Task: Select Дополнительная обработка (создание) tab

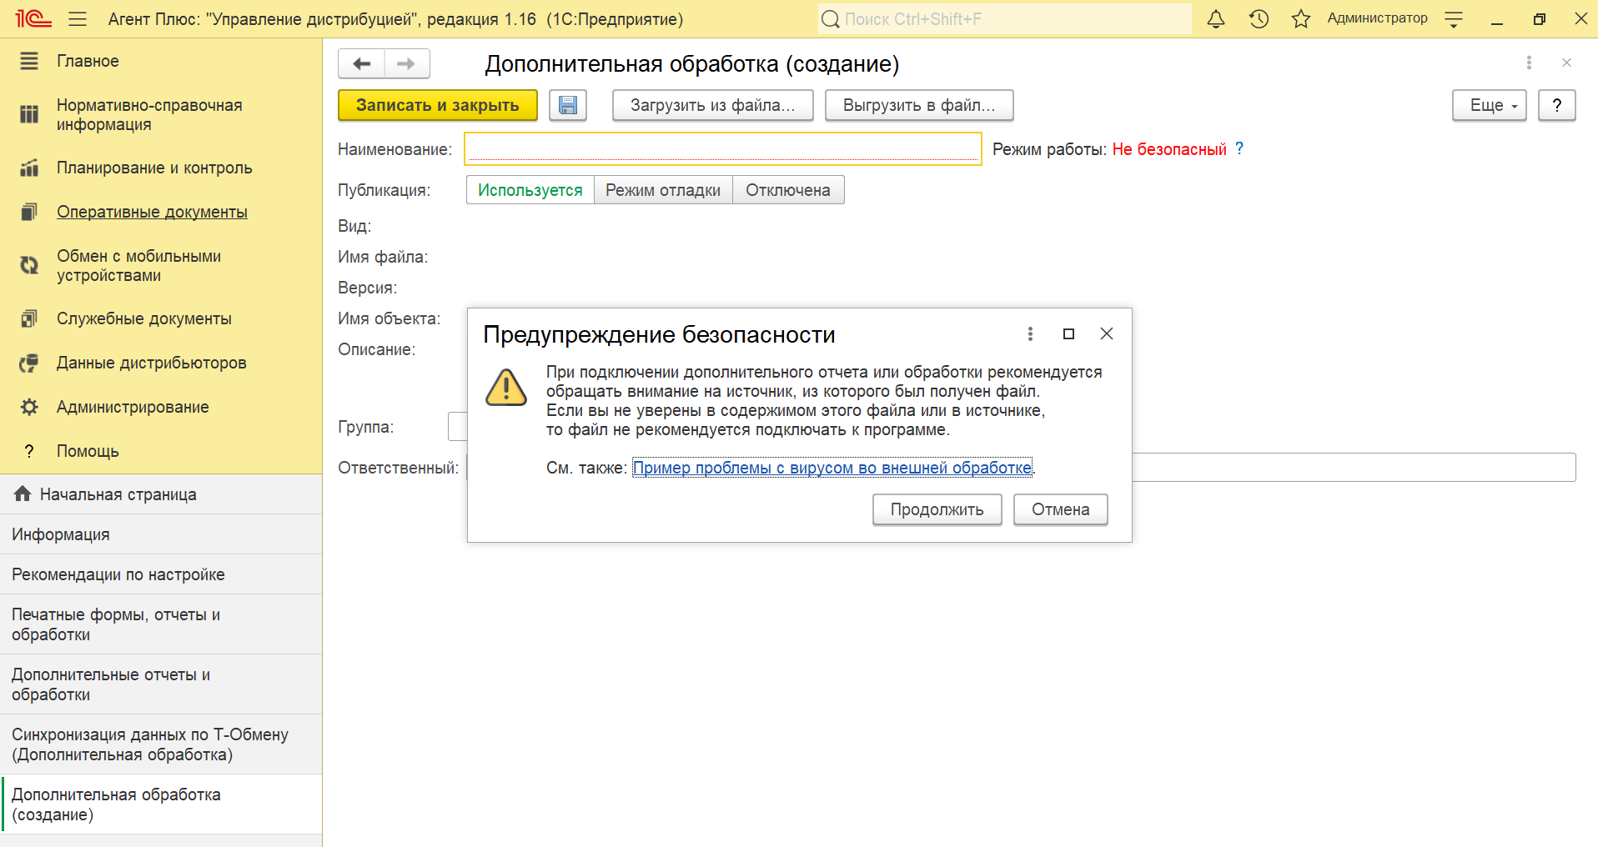Action: 161,804
